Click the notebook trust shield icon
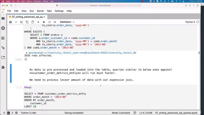 click(135, 113)
